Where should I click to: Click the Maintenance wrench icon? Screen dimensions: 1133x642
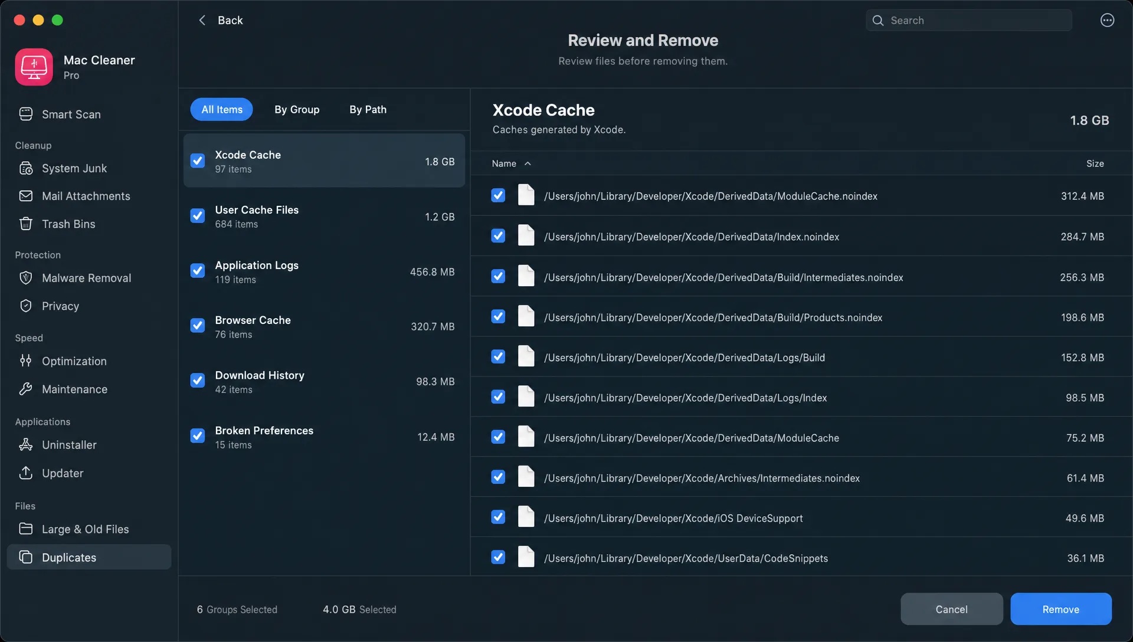(26, 389)
